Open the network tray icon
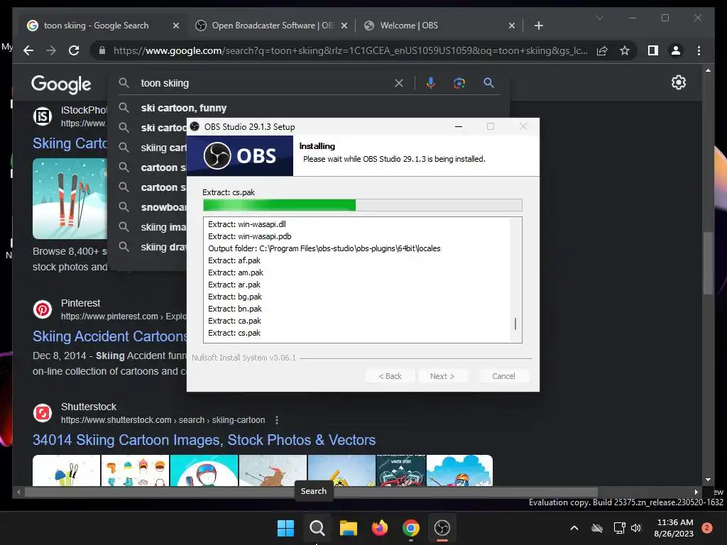Image resolution: width=727 pixels, height=545 pixels. (x=619, y=528)
